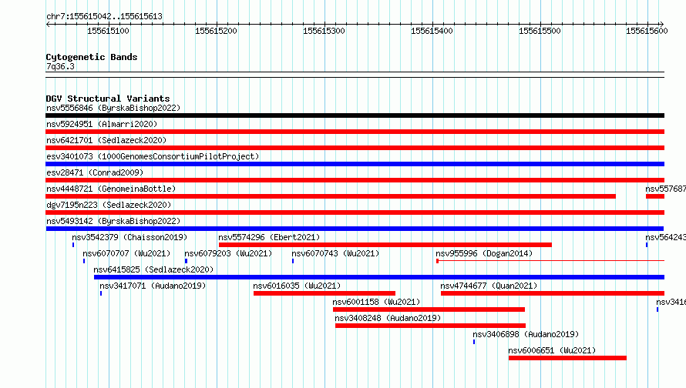This screenshot has width=686, height=388.
Task: Click the chr7:155615042..155615613 region label
Action: (104, 16)
